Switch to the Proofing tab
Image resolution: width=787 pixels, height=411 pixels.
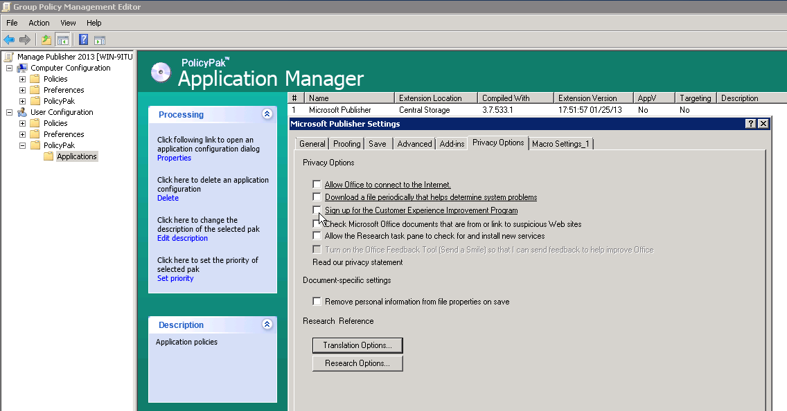[x=347, y=144]
